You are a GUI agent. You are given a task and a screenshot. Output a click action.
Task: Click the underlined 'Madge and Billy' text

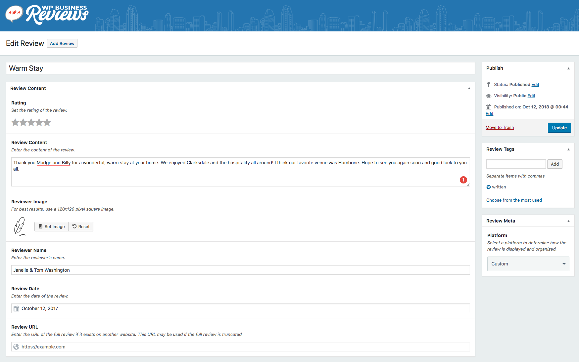pos(54,163)
